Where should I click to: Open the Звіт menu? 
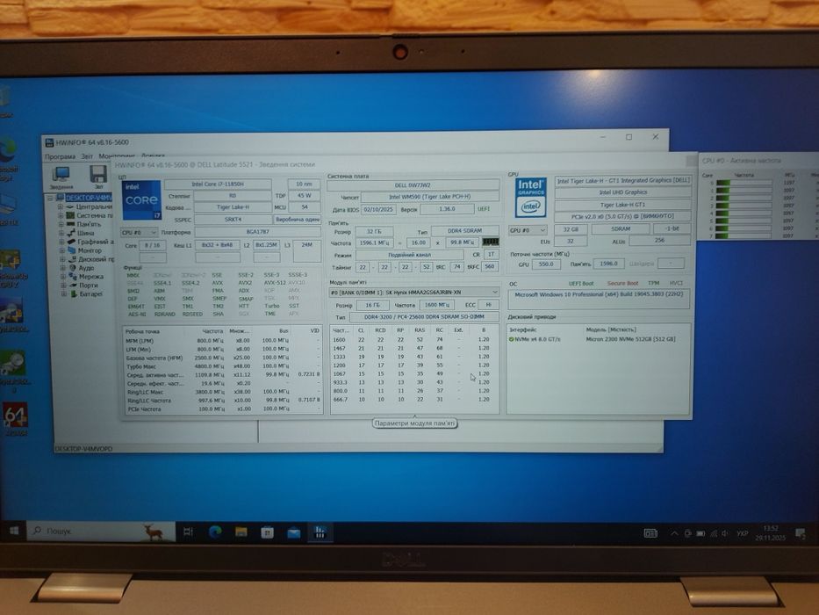87,156
